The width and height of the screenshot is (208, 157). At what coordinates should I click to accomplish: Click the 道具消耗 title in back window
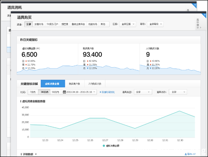15,7
